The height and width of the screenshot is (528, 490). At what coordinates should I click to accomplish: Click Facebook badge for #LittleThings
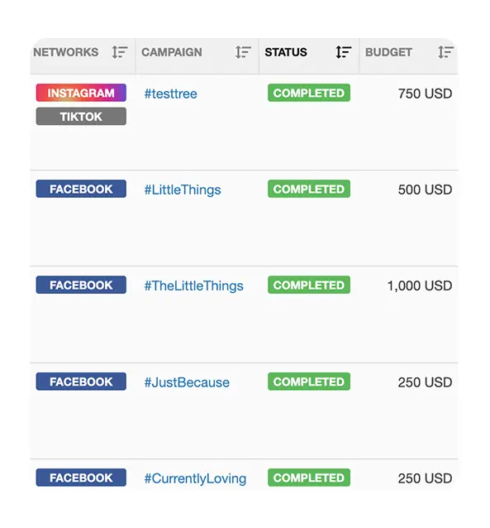(x=81, y=189)
